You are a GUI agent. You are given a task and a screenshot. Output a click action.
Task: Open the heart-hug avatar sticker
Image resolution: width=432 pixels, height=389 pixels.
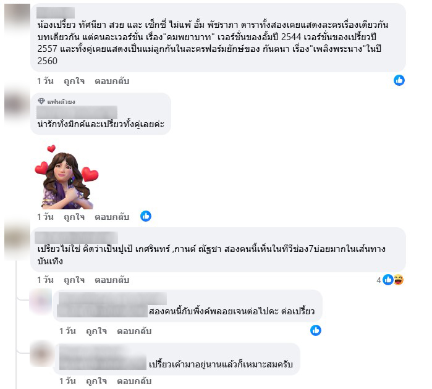[67, 177]
